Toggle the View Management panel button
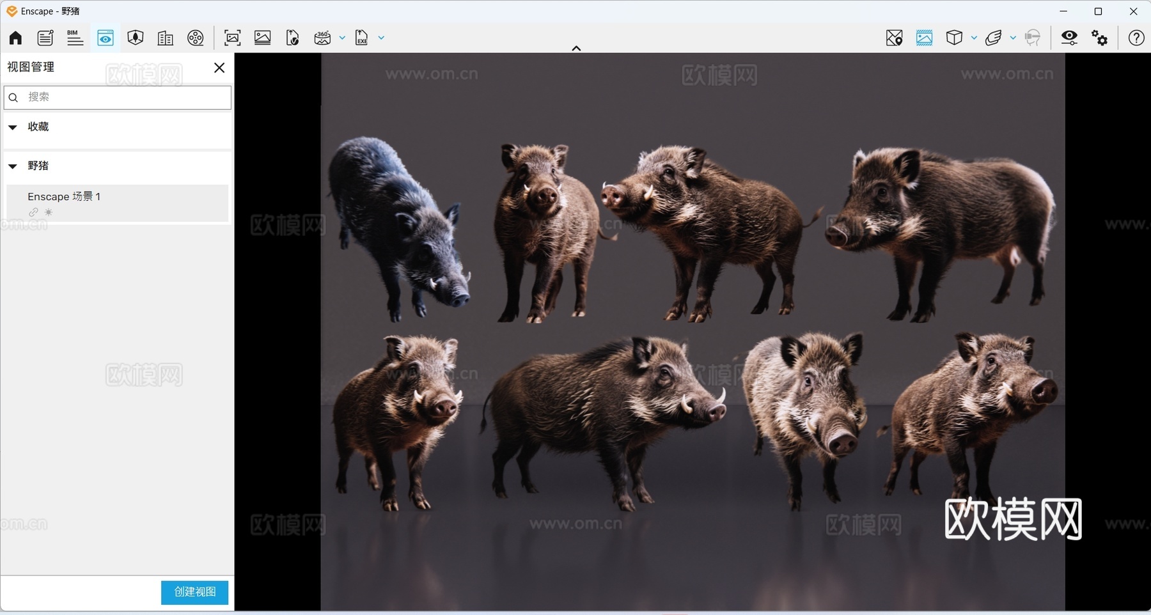Viewport: 1151px width, 615px height. click(106, 38)
